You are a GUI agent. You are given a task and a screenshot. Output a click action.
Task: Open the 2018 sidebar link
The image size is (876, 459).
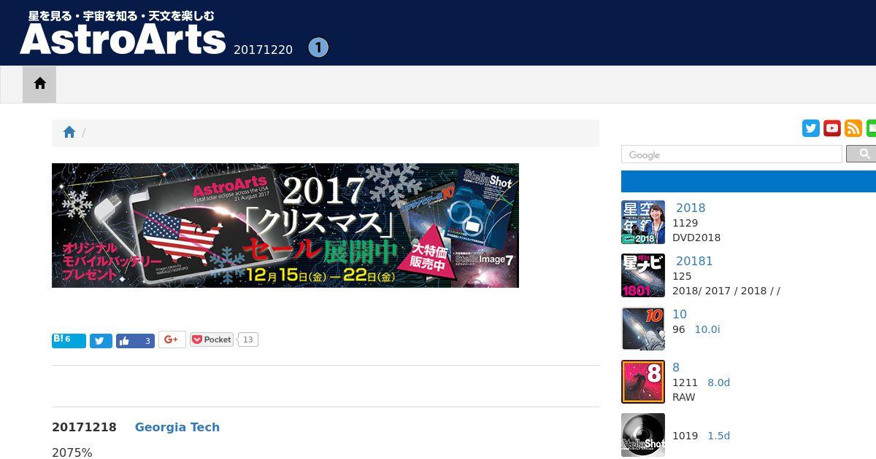point(691,208)
